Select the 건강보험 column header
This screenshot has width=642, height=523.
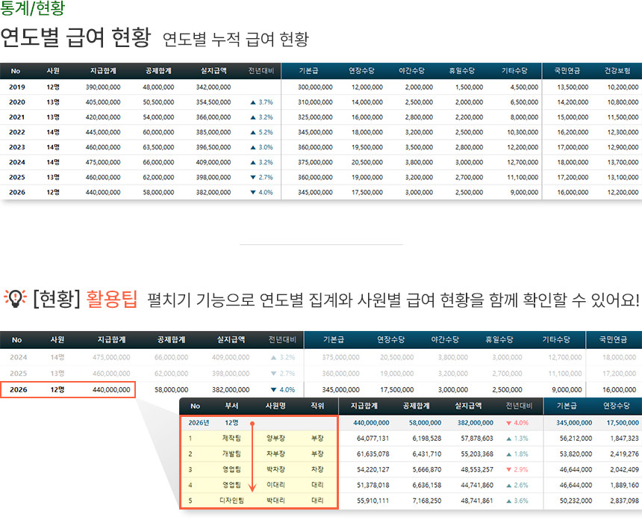[617, 71]
